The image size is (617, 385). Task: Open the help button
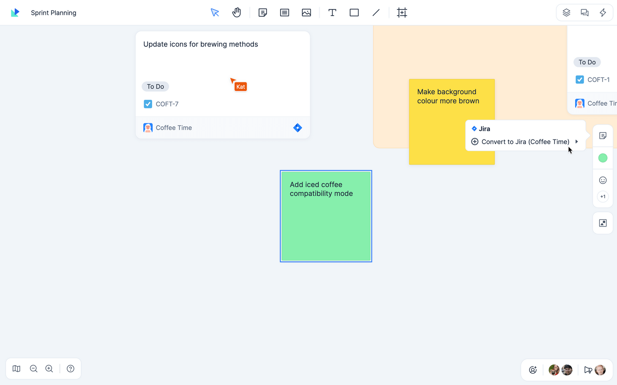[x=70, y=369]
